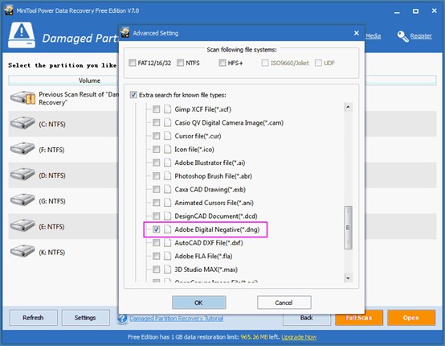Open Damaged Partition Recovery Tutorial link
This screenshot has width=445, height=346.
176,318
